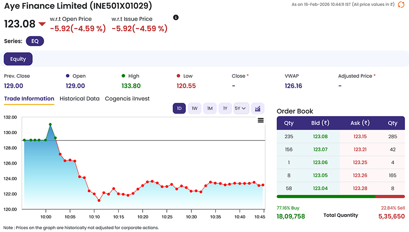Expand the 5Y range dropdown

pos(241,109)
